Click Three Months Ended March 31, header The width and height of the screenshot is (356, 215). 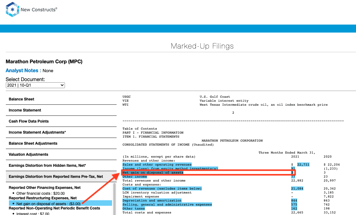click(x=287, y=152)
